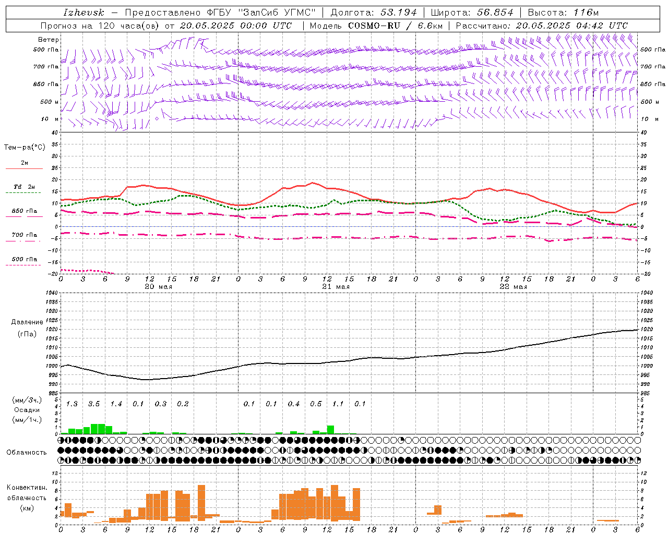The width and height of the screenshot is (668, 534).
Task: Click the green dashed sample under 'Td 2м'
Action: [x=23, y=192]
